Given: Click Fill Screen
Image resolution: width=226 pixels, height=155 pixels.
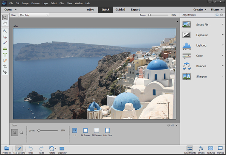Looking at the screenshot, I should click(96, 132).
